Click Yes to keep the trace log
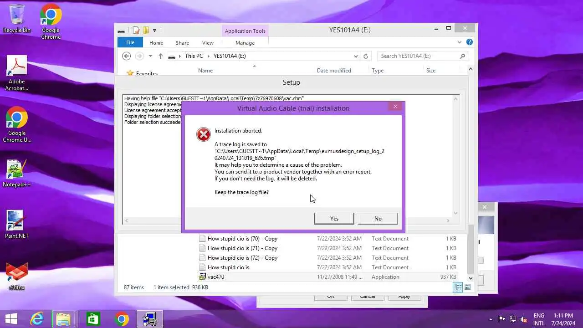Viewport: 583px width, 328px height. (334, 219)
